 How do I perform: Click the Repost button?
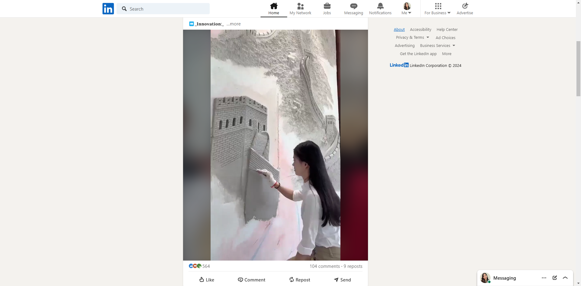300,280
